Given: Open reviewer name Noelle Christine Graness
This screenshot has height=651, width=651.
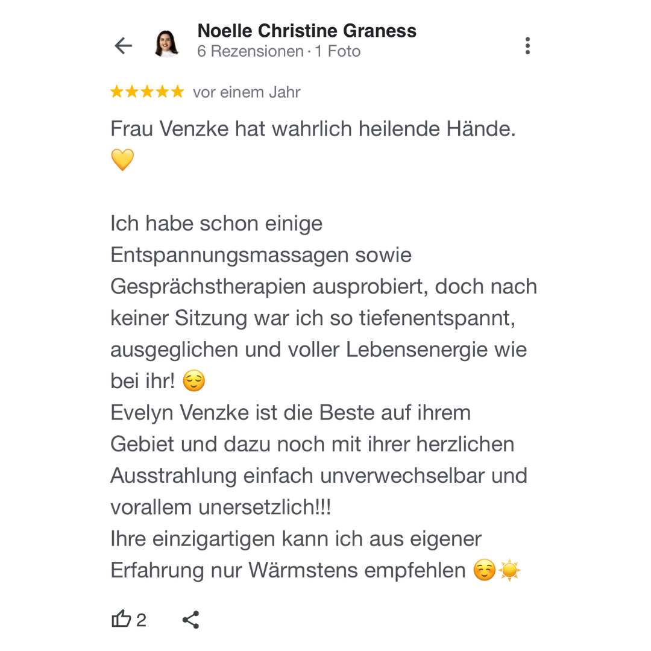Looking at the screenshot, I should point(307,31).
